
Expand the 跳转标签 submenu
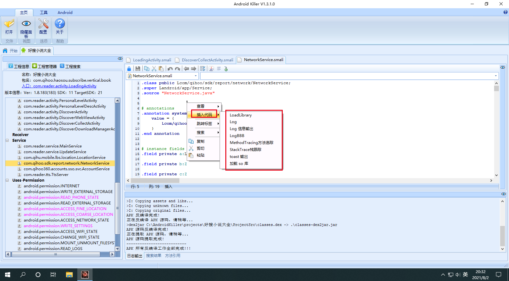[x=204, y=124]
